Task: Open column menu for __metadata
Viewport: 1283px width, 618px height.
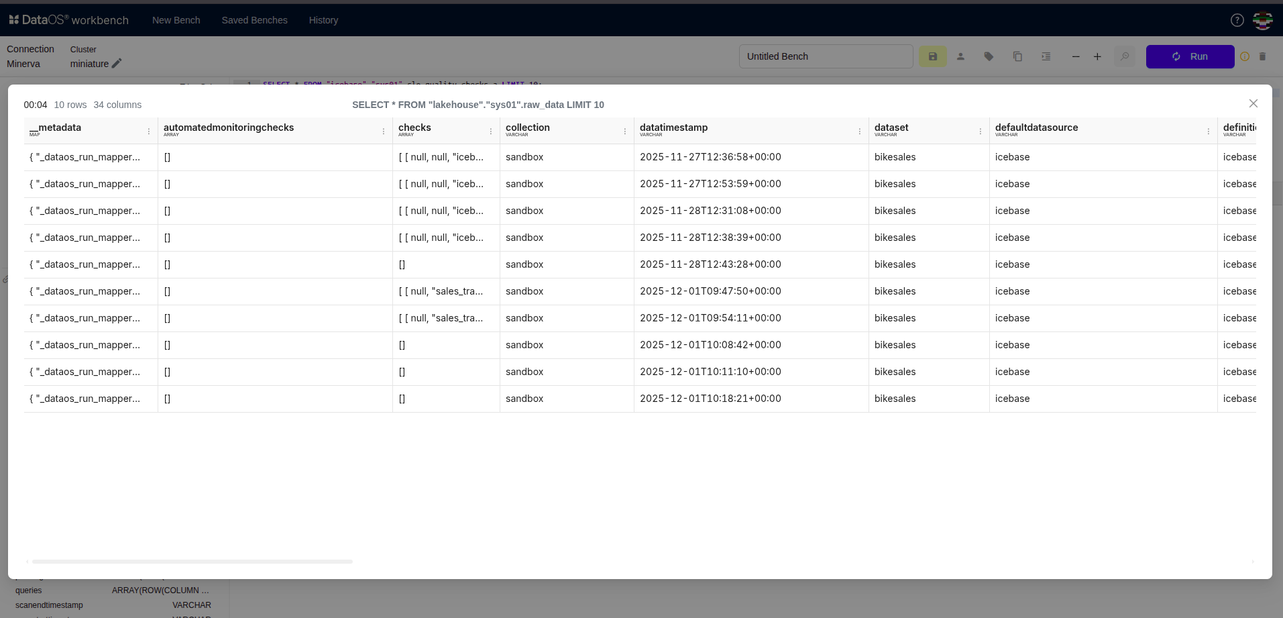Action: [x=149, y=132]
